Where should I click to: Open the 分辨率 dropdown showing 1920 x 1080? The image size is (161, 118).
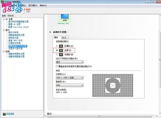pos(70,78)
